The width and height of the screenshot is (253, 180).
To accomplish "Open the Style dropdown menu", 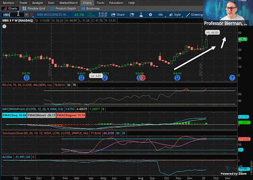I will [x=175, y=15].
